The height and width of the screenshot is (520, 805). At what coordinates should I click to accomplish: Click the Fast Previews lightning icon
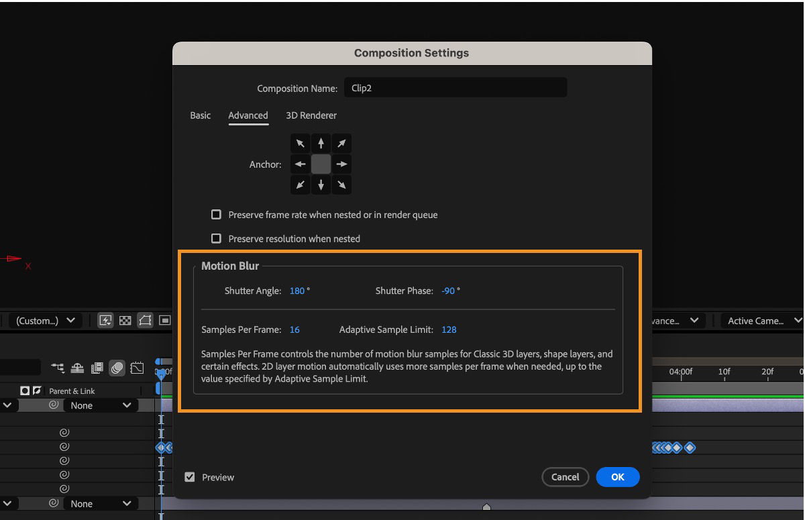click(x=105, y=321)
